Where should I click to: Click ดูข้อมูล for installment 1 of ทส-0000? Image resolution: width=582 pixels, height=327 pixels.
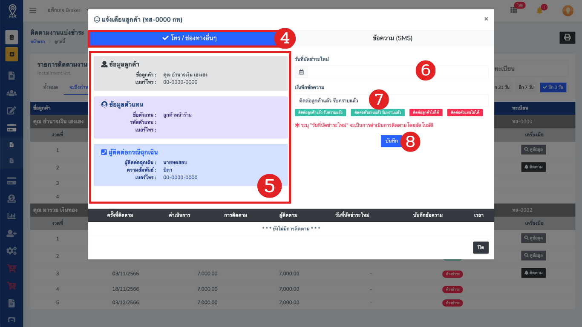[x=533, y=150]
